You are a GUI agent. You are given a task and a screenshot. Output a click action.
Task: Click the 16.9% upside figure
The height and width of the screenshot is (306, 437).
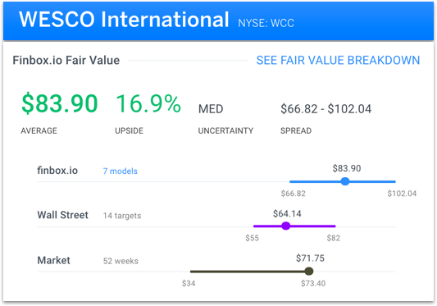(148, 103)
